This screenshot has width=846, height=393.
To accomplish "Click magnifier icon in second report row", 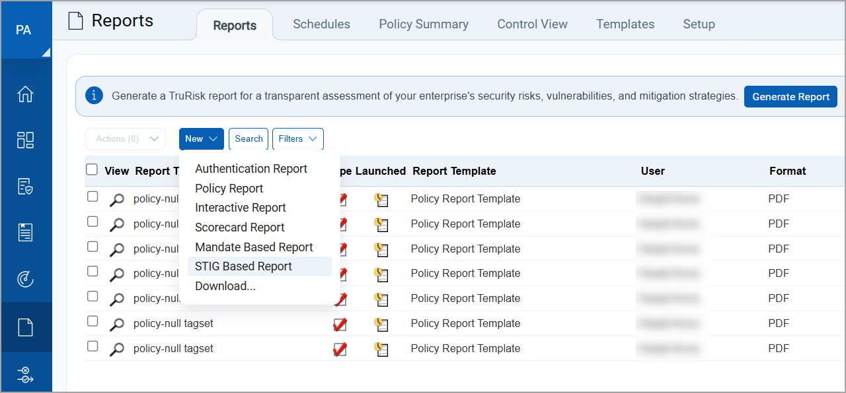I will click(x=116, y=225).
